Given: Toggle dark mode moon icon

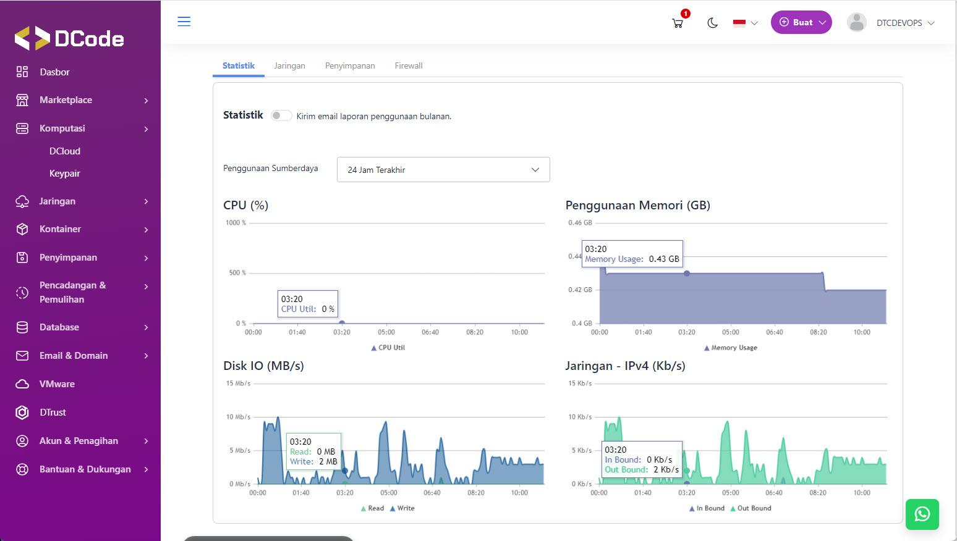Looking at the screenshot, I should pos(712,23).
